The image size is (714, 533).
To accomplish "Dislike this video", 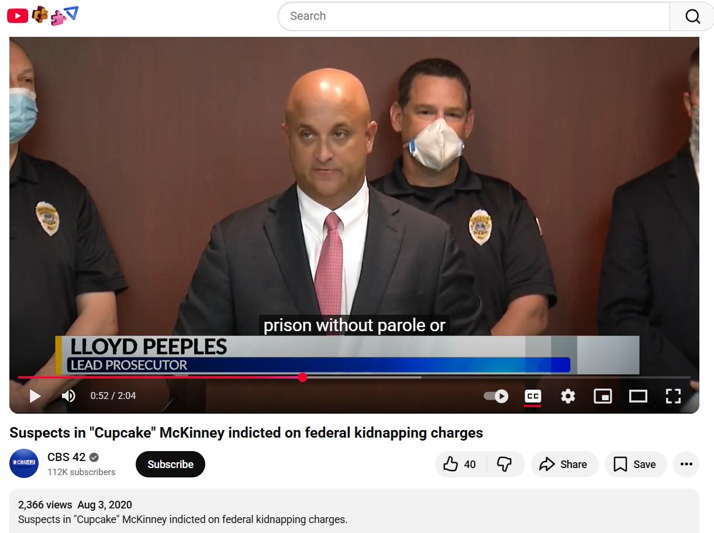I will [x=505, y=465].
